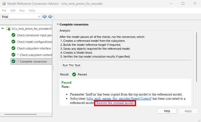This screenshot has height=122, width=201.
Task: Select the root tc_x_mcb_pmsm_foc_encoder tree node
Action: (x=32, y=29)
